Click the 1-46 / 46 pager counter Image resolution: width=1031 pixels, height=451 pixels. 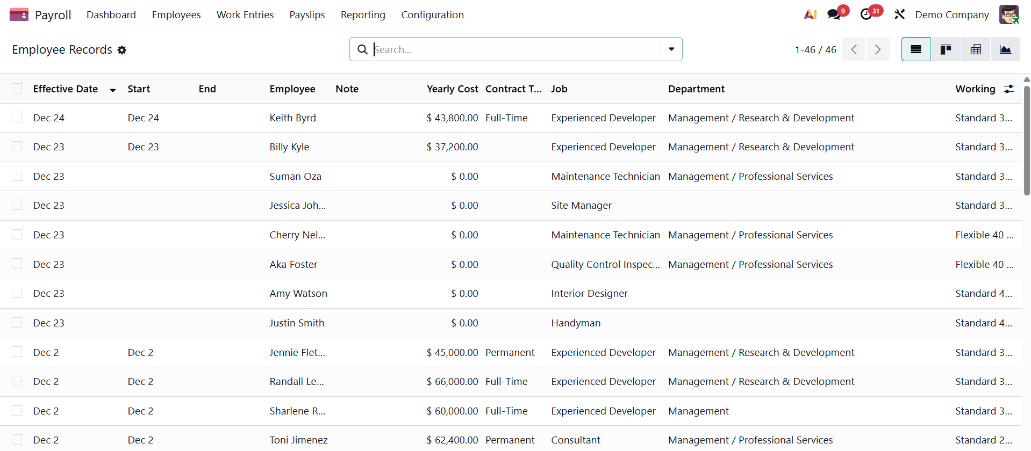click(x=815, y=49)
